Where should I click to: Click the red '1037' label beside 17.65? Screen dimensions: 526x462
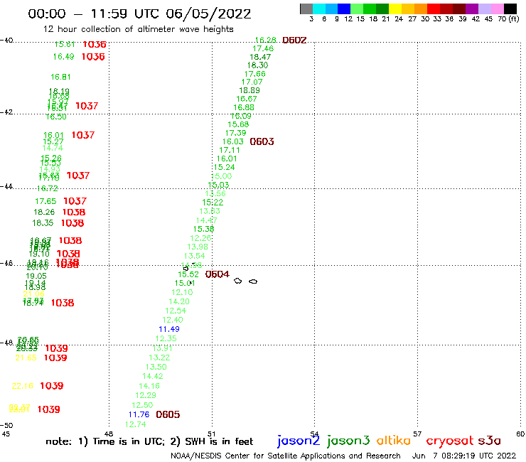(x=75, y=201)
